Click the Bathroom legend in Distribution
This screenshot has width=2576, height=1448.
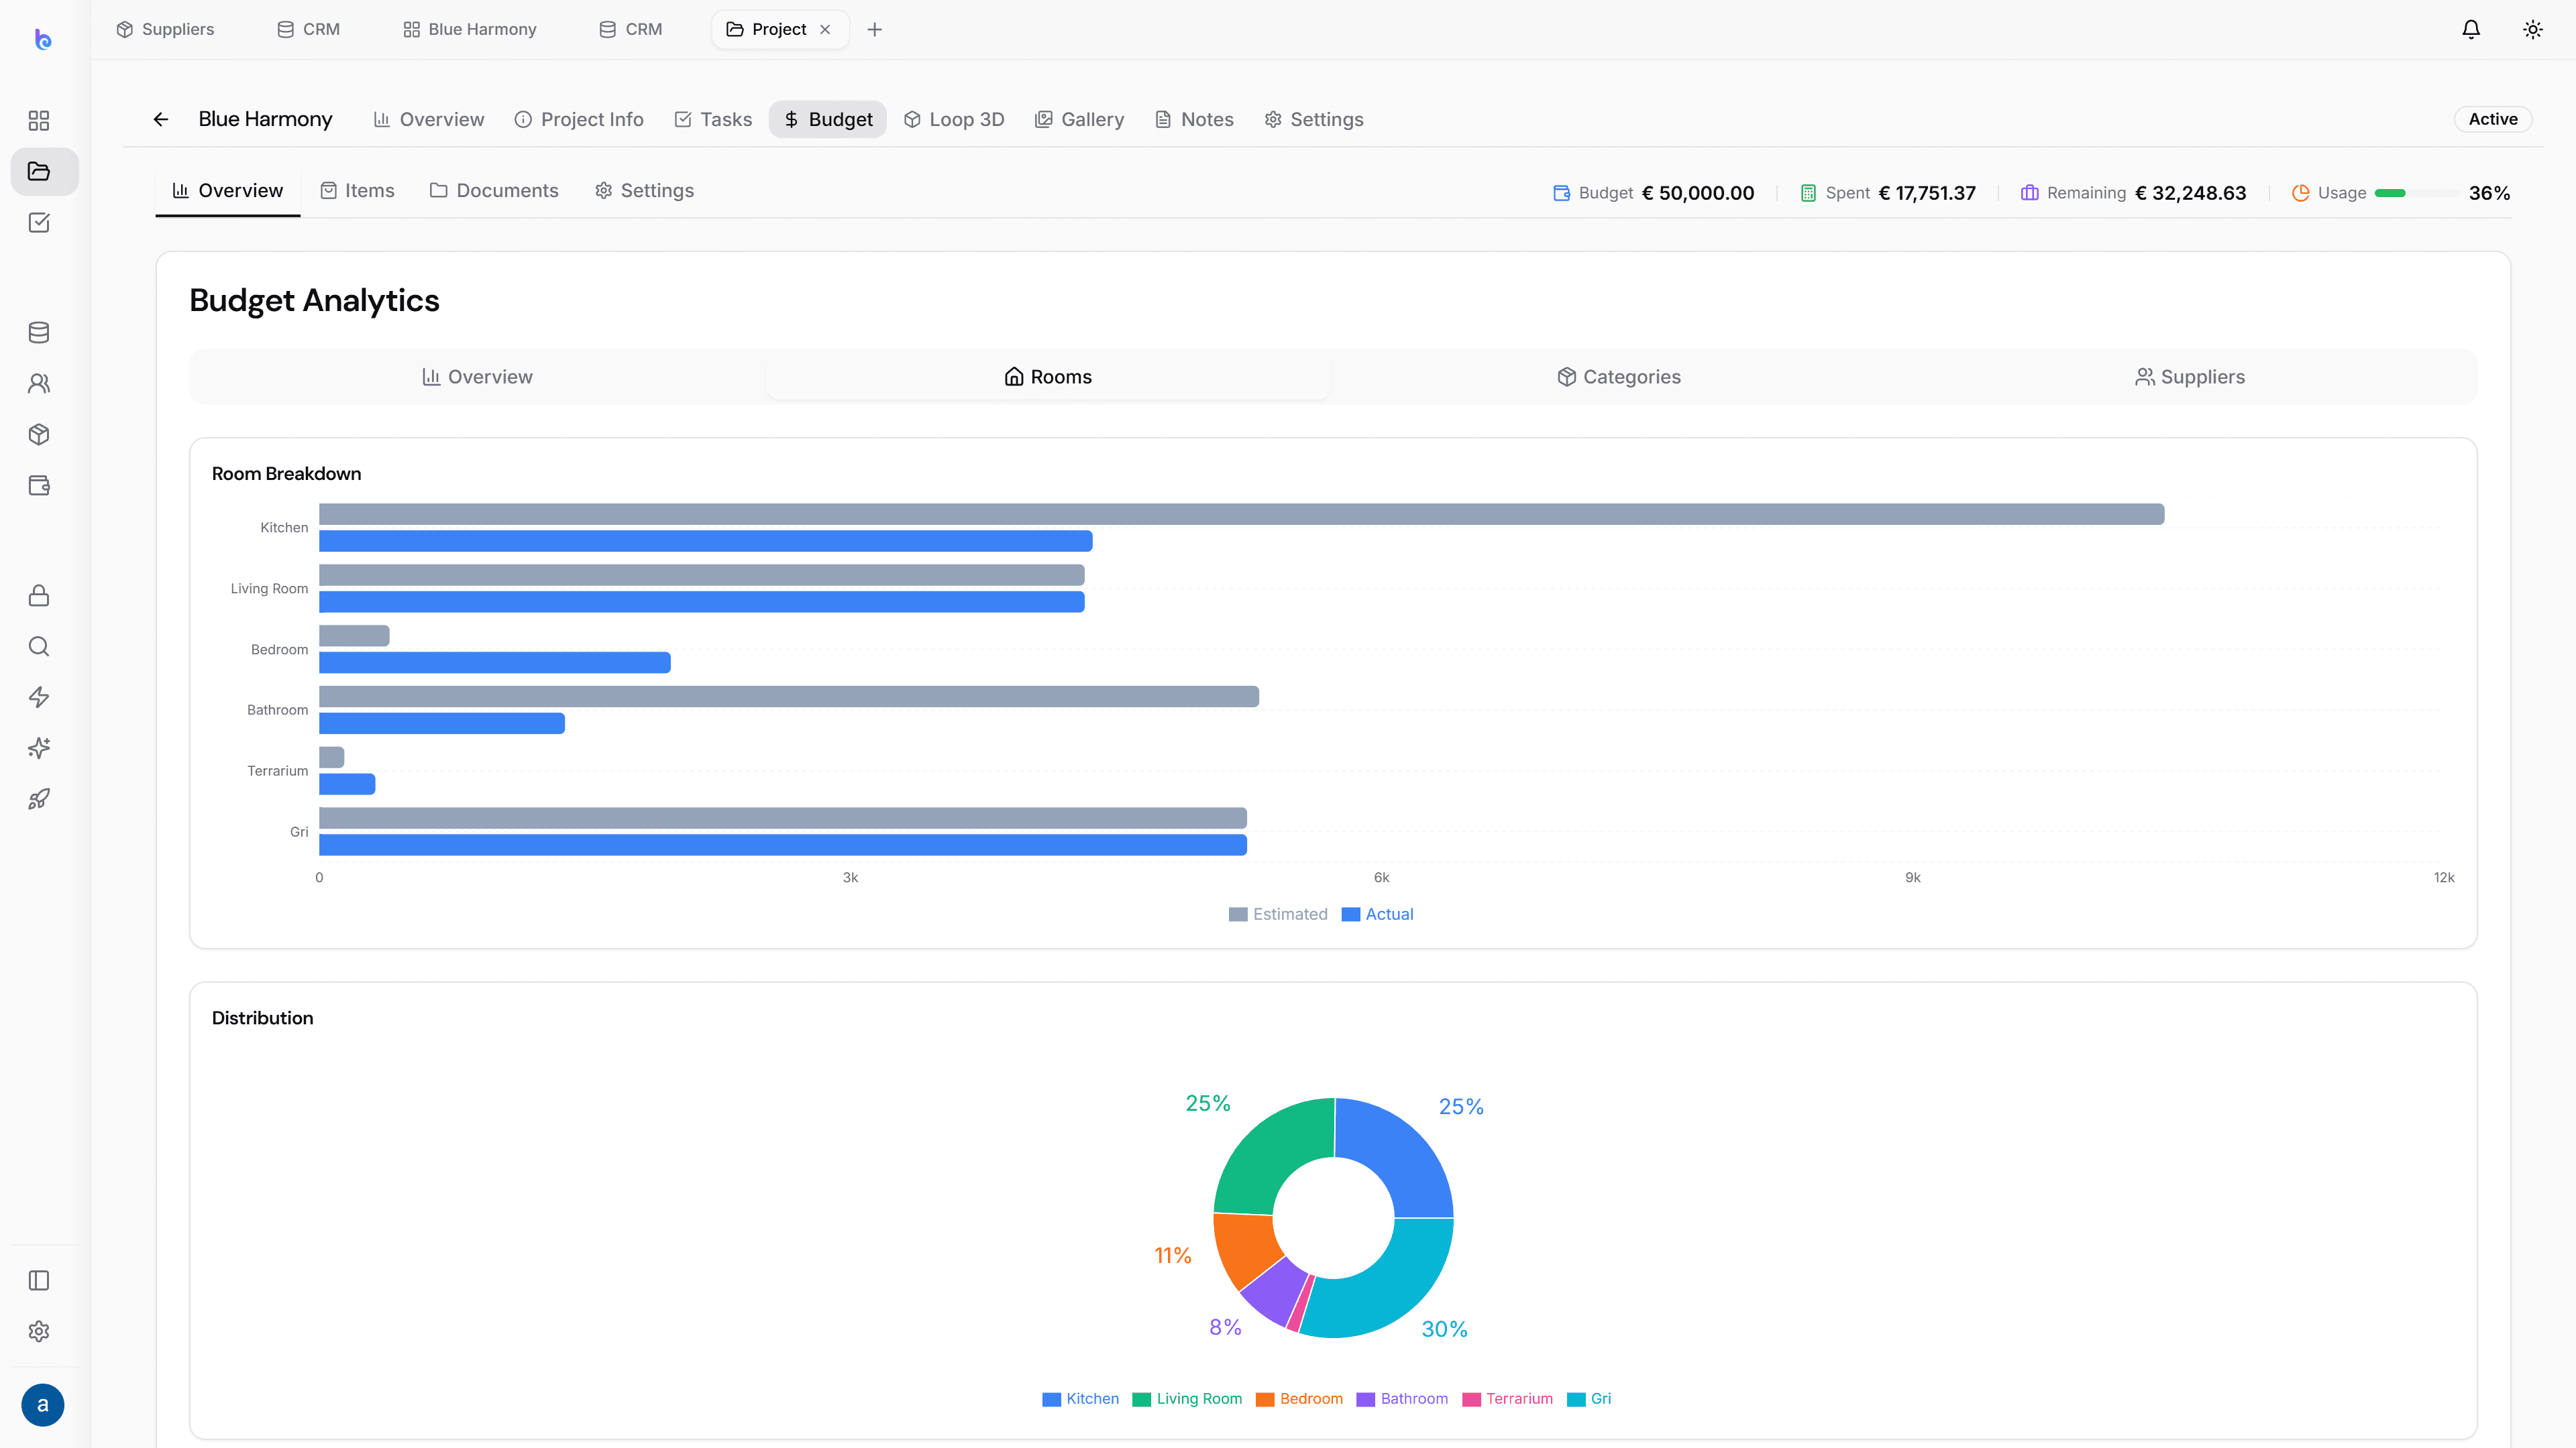[x=1402, y=1399]
